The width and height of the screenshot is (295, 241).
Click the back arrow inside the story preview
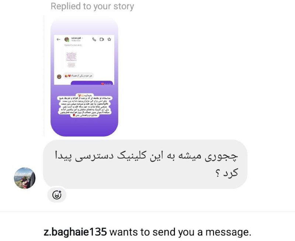[x=59, y=39]
